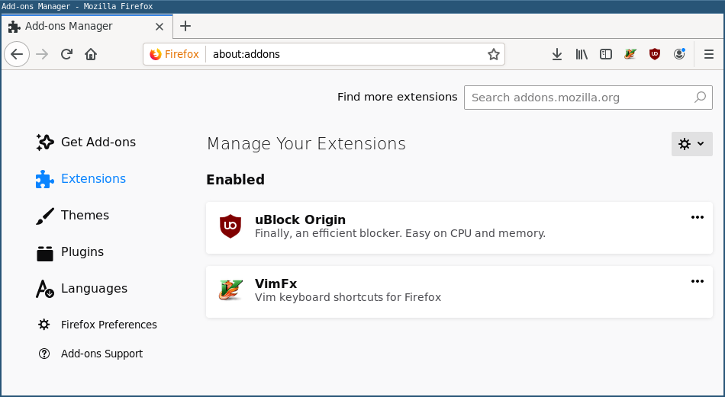This screenshot has height=397, width=725.
Task: Click the VimFx toolbar button
Action: (x=630, y=54)
